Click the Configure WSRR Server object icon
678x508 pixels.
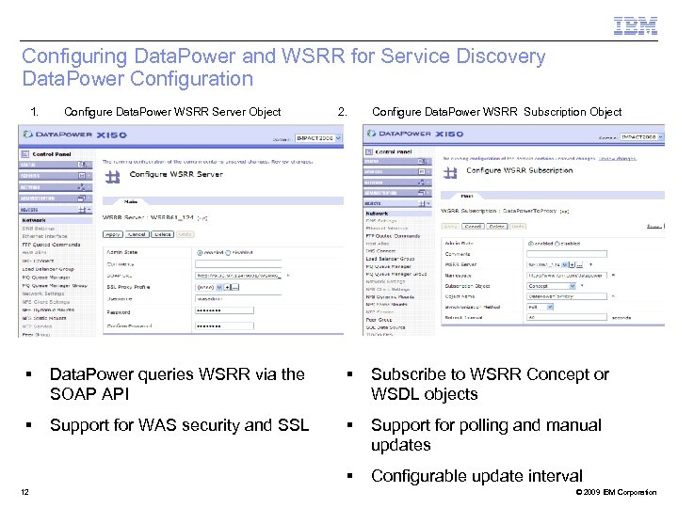[x=113, y=177]
